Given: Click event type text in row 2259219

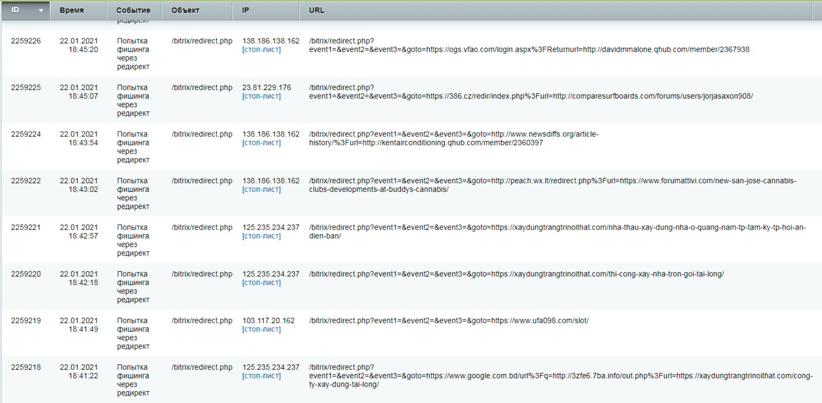Looking at the screenshot, I should pos(133,334).
